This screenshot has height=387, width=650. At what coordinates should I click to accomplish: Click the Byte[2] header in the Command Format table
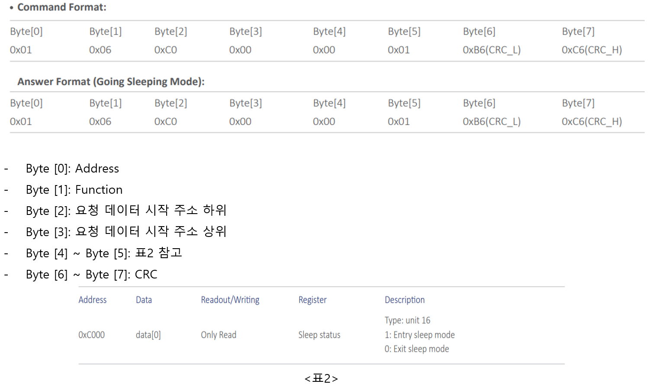171,32
